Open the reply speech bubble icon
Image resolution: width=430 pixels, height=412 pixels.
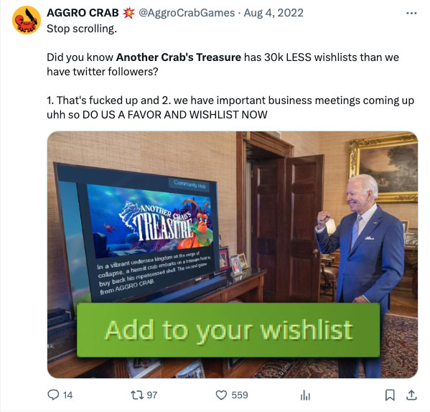pyautogui.click(x=53, y=395)
